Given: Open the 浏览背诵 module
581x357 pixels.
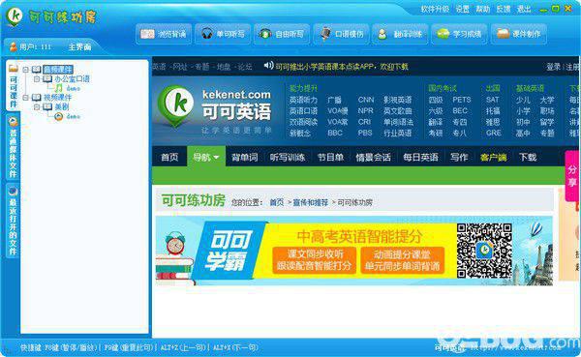Looking at the screenshot, I should click(x=164, y=34).
